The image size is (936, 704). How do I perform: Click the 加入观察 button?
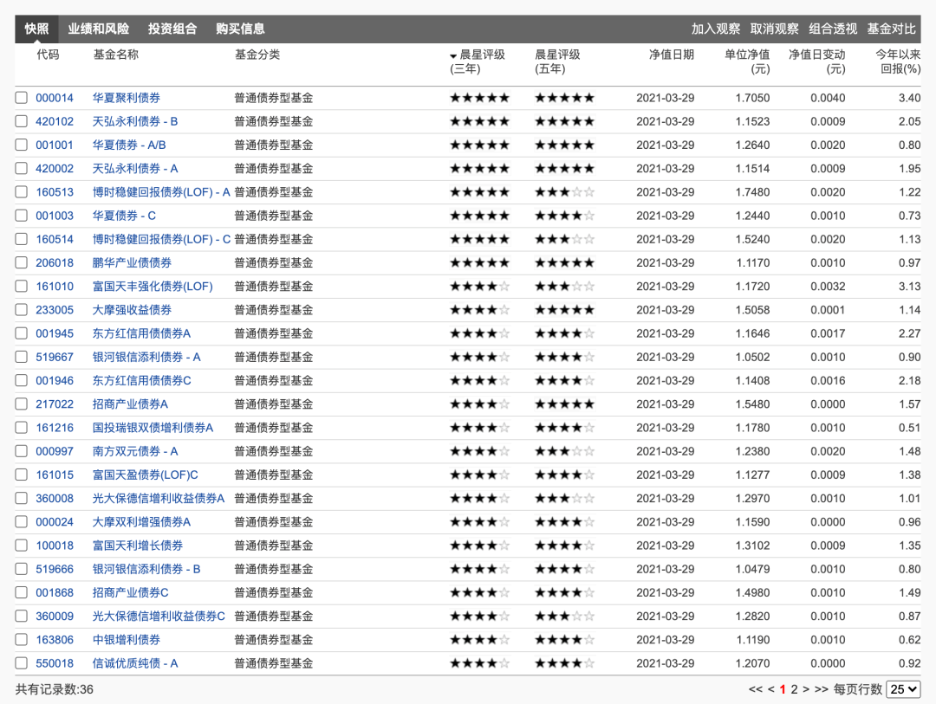coord(716,29)
